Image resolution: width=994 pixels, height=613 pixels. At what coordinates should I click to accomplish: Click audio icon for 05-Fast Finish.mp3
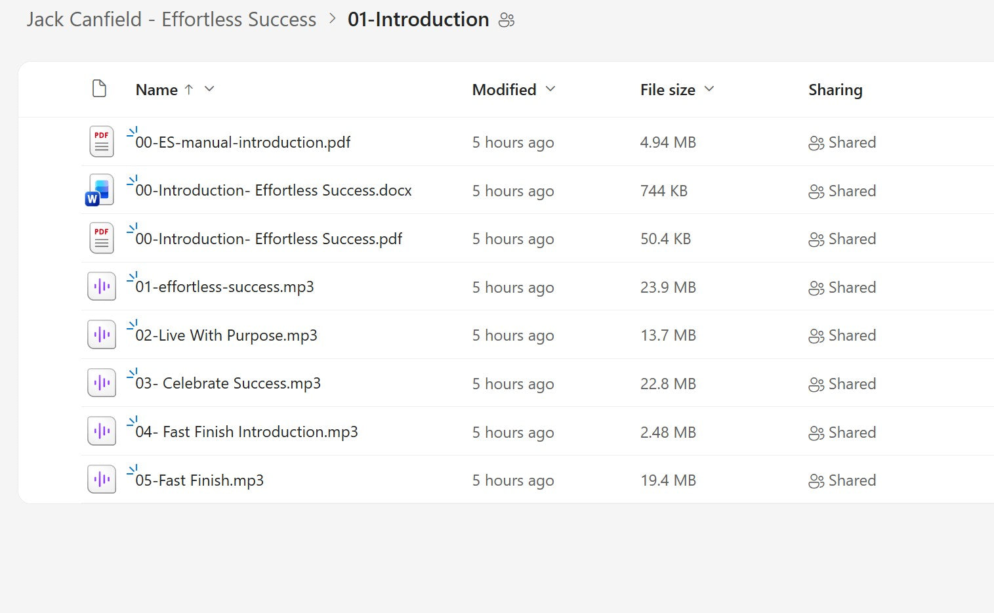point(102,480)
